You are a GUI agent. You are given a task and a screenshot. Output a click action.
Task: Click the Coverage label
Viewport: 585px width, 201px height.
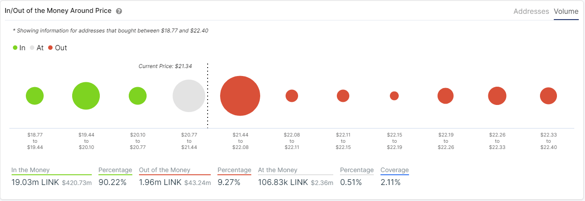click(394, 170)
